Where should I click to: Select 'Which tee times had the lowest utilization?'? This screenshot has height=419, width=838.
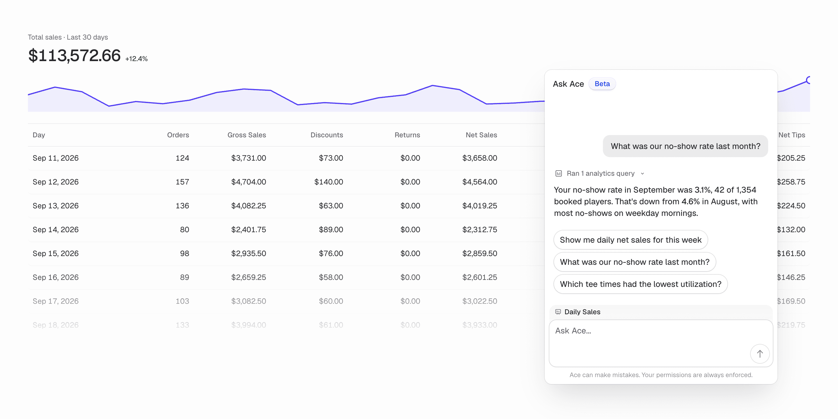coord(640,284)
